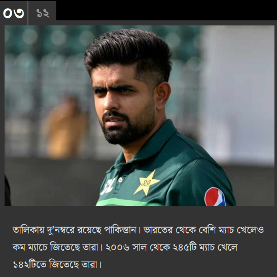Click the white sponsor letters on chest
Viewport: 277px width, 277px height.
point(108,187)
